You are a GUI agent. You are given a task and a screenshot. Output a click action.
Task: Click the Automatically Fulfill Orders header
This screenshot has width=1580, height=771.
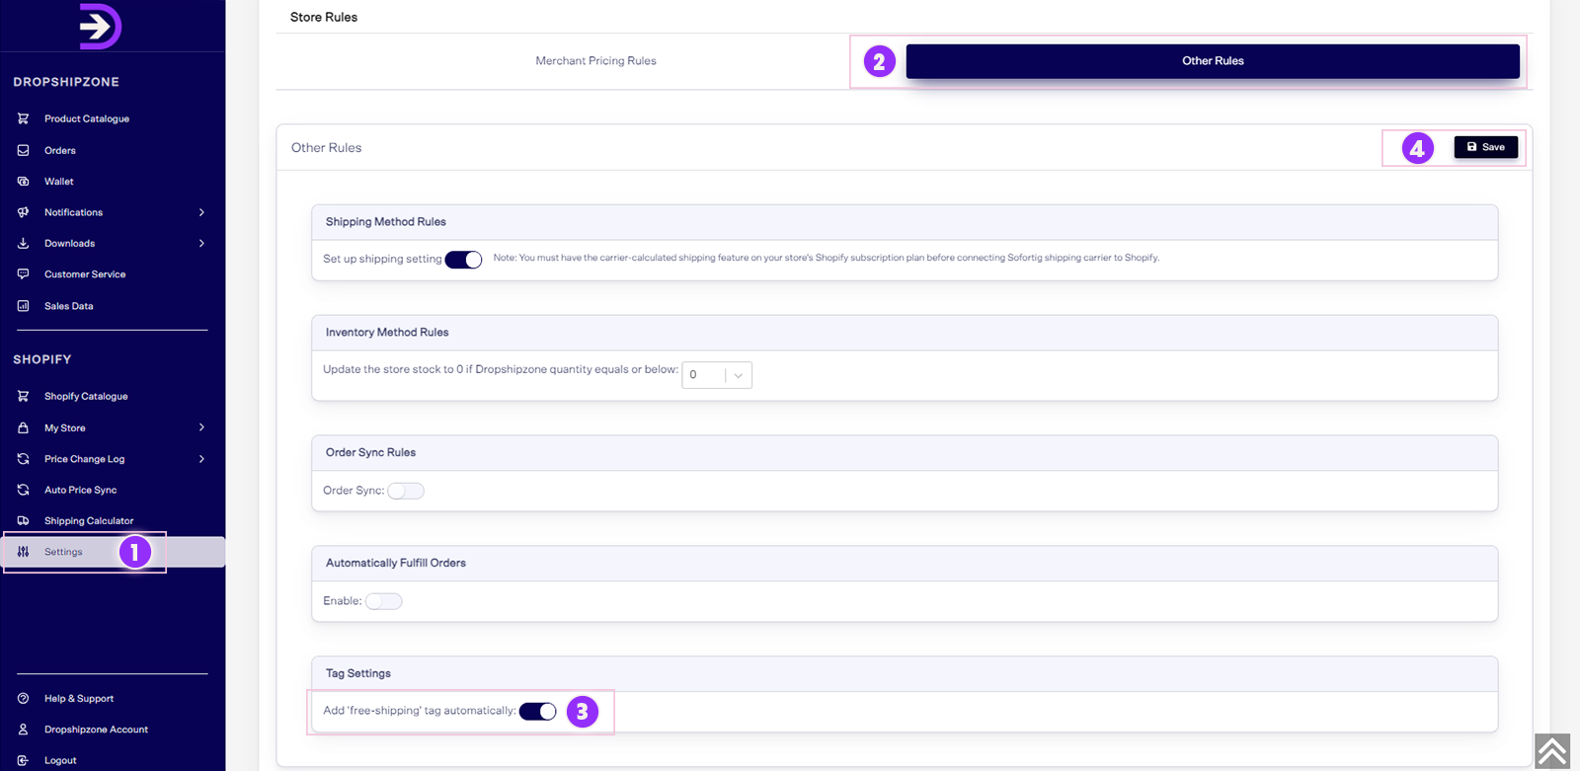click(x=396, y=563)
